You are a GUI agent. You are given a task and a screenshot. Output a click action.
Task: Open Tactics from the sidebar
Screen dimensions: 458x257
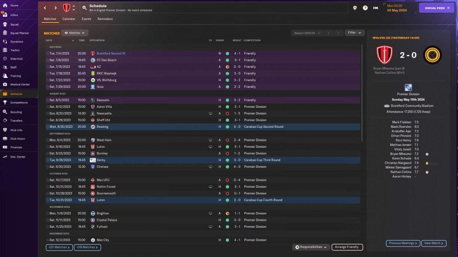click(x=15, y=50)
